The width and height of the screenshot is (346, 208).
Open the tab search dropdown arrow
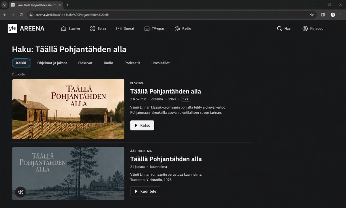4,5
